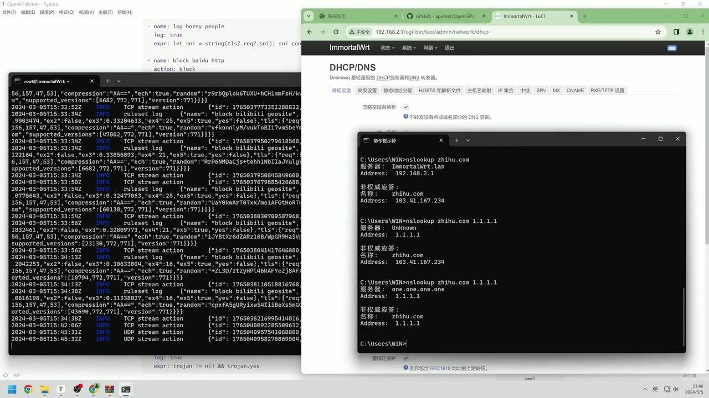This screenshot has height=398, width=709.
Task: Switch to the 静态地址分配 tab
Action: coord(398,91)
